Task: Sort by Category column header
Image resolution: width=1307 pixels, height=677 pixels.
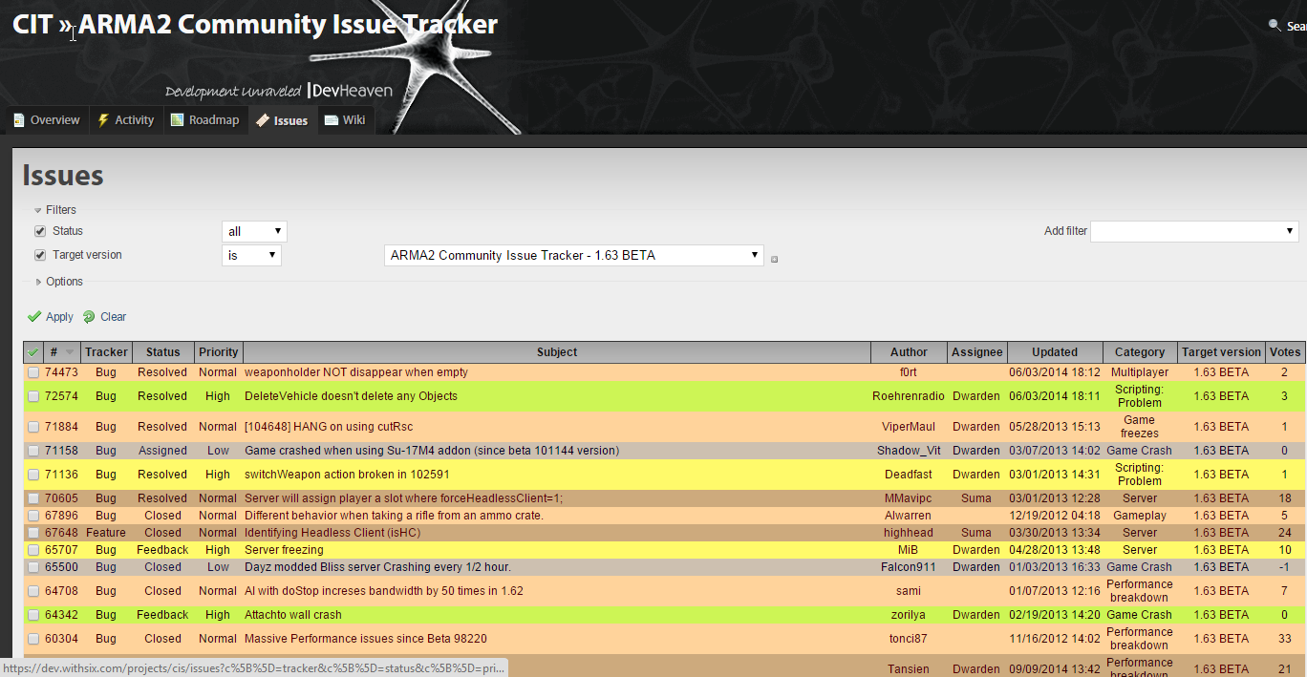Action: 1140,352
